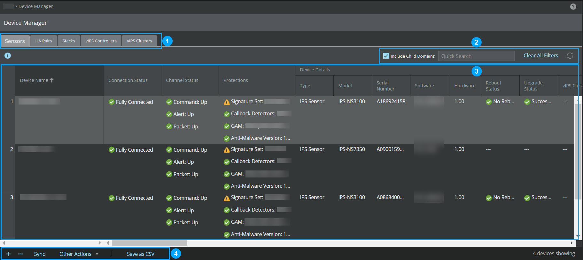
Task: Open the Stacks tab
Action: pyautogui.click(x=69, y=41)
